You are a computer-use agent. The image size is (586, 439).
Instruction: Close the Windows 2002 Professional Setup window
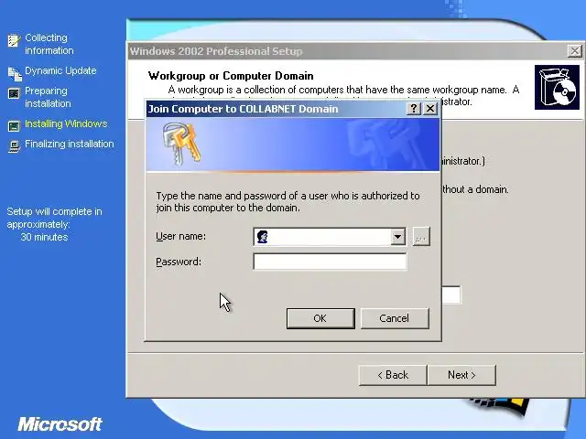[x=574, y=51]
